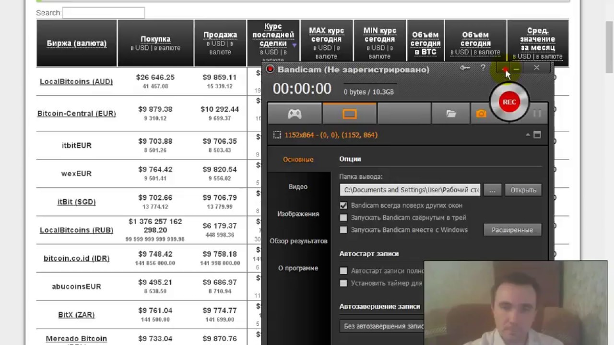Toggle Bandicam всегда поверх других окон checkbox
The image size is (614, 345).
[343, 205]
